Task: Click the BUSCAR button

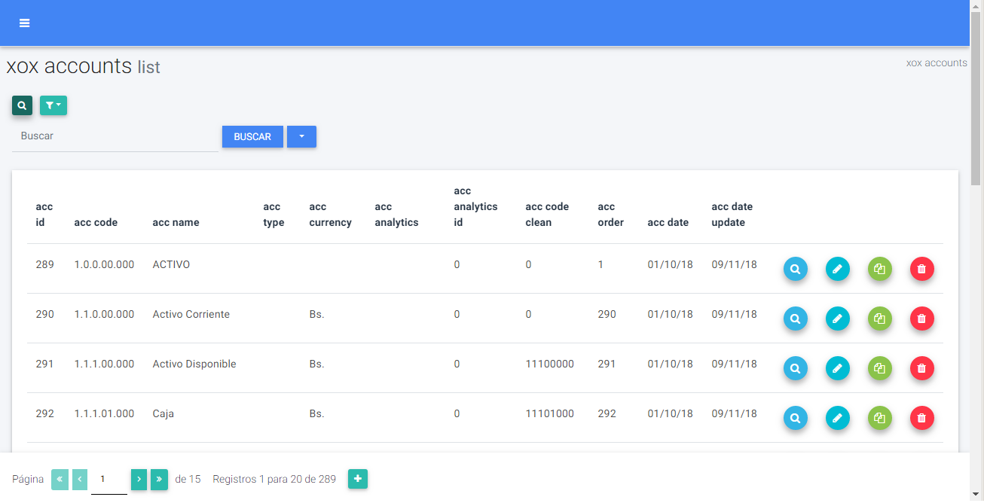Action: pyautogui.click(x=252, y=137)
